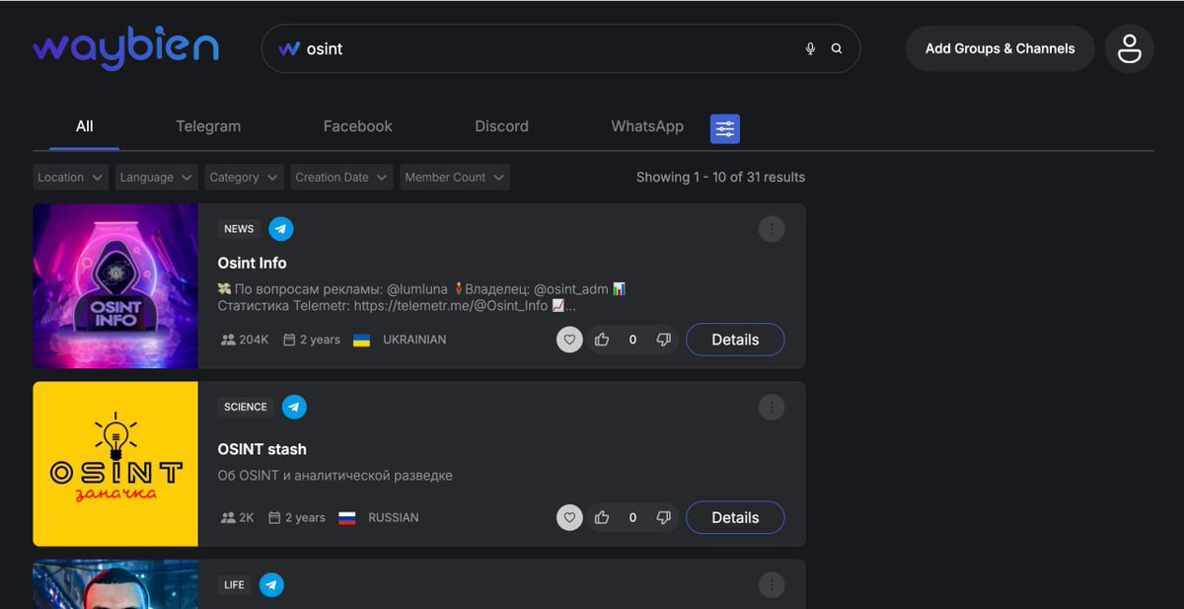The width and height of the screenshot is (1184, 609).
Task: Expand the Member Count filter dropdown
Action: [455, 178]
